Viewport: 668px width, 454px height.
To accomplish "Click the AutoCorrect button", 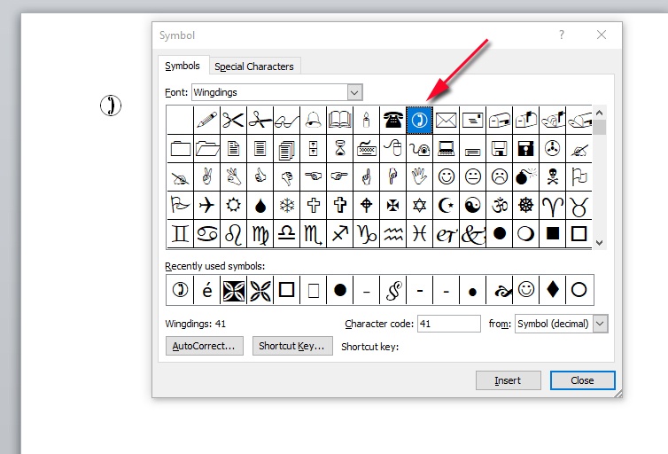I will pyautogui.click(x=204, y=346).
